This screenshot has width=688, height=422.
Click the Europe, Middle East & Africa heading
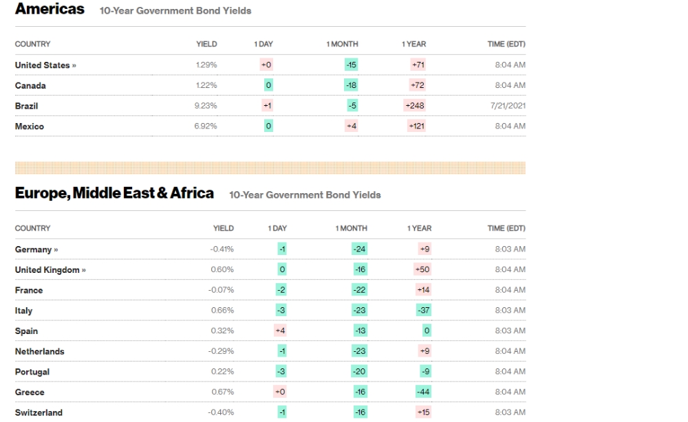(x=114, y=193)
